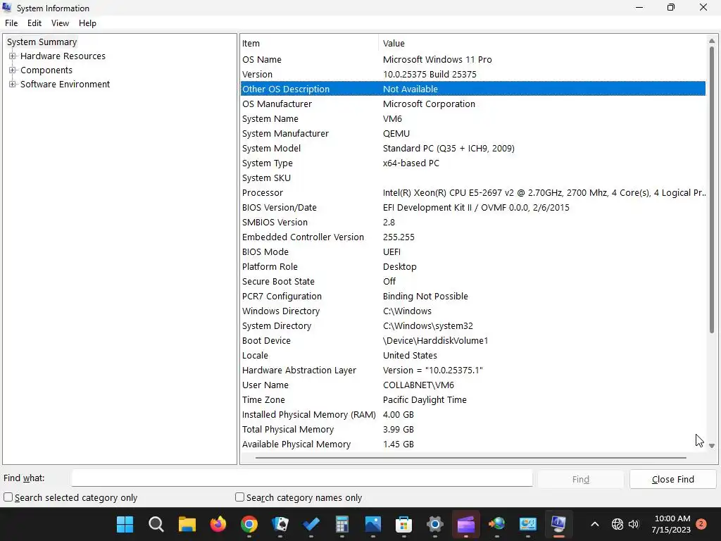The height and width of the screenshot is (541, 721).
Task: Select Software Environment label in tree
Action: pos(65,85)
